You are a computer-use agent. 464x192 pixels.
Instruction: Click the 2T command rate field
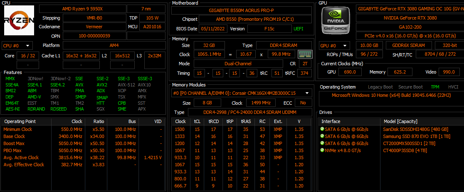pos(306,64)
